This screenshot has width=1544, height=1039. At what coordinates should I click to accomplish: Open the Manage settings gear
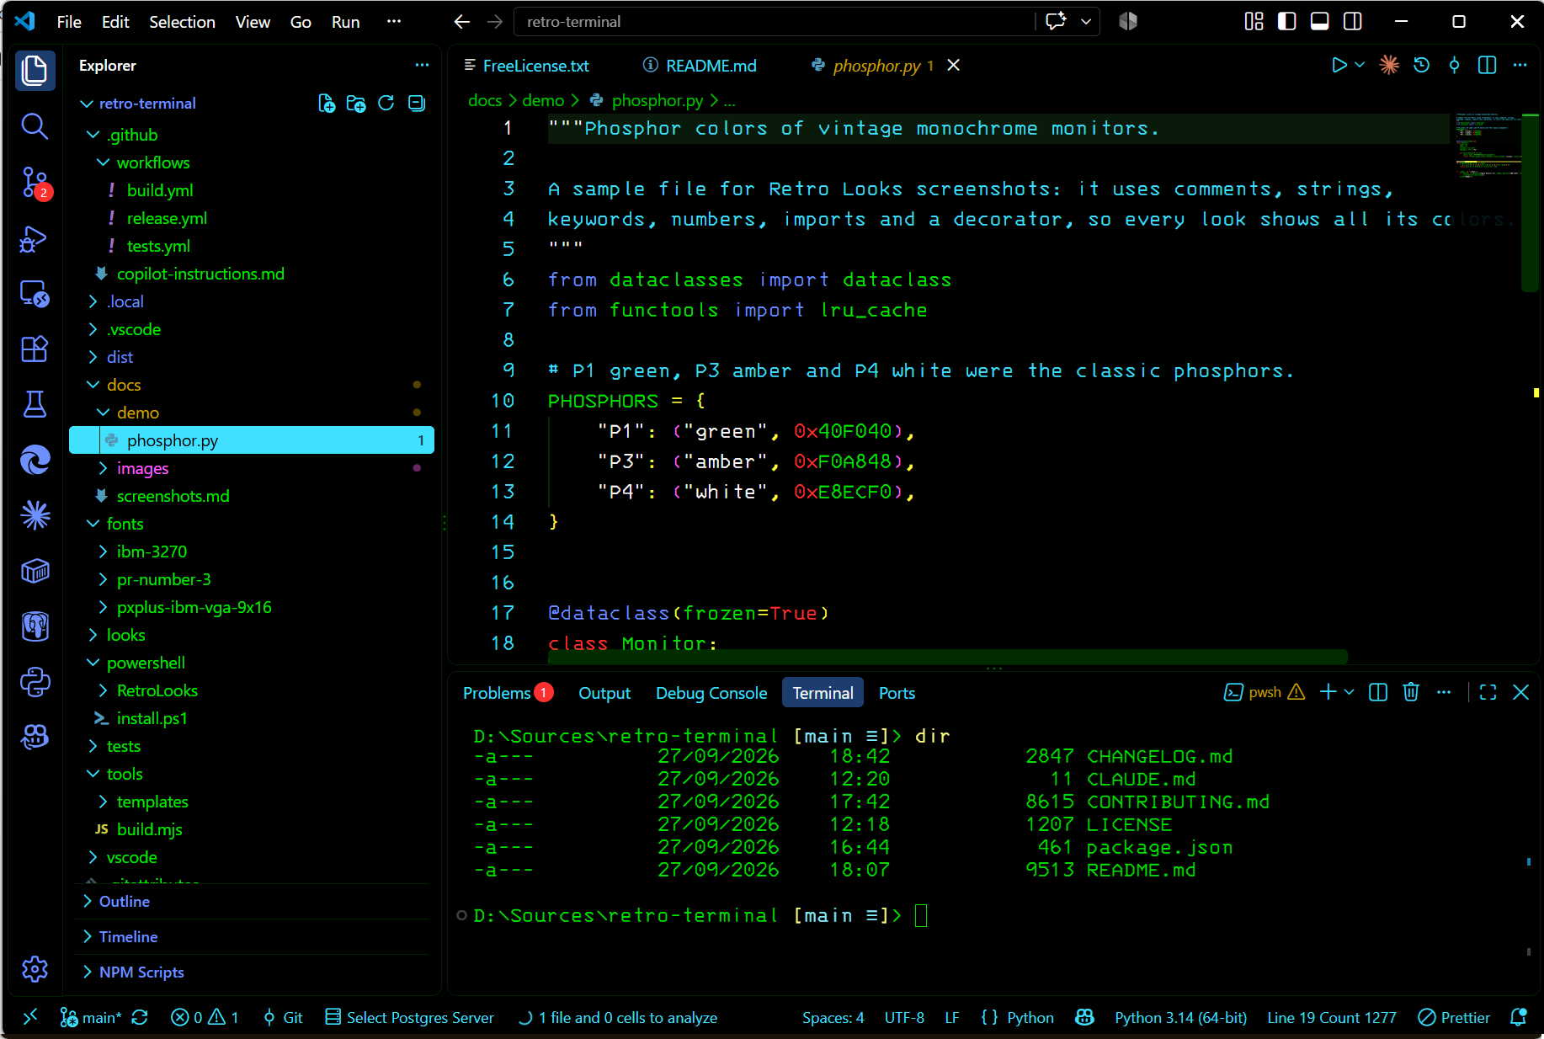[x=35, y=969]
